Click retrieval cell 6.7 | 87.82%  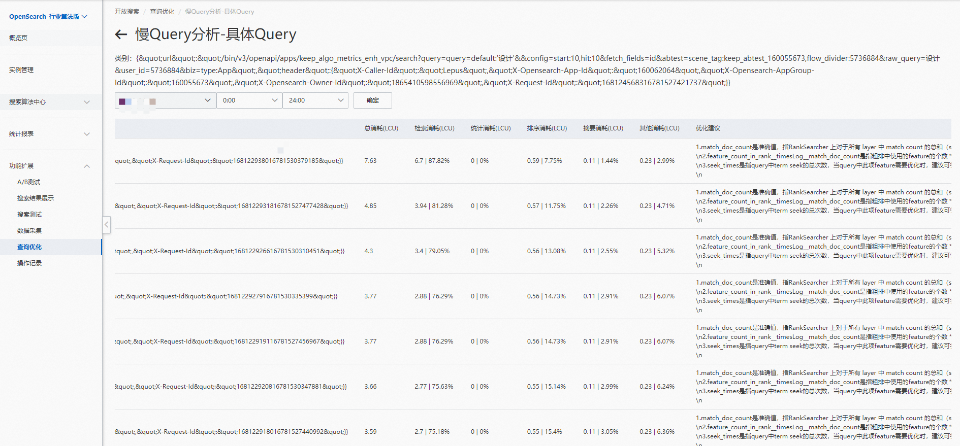pos(432,161)
